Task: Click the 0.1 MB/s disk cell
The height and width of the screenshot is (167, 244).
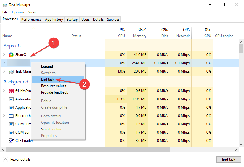Action: pyautogui.click(x=159, y=63)
